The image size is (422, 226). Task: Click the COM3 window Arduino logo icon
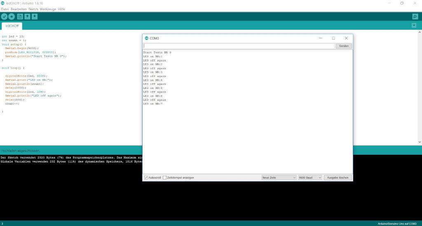coord(146,38)
